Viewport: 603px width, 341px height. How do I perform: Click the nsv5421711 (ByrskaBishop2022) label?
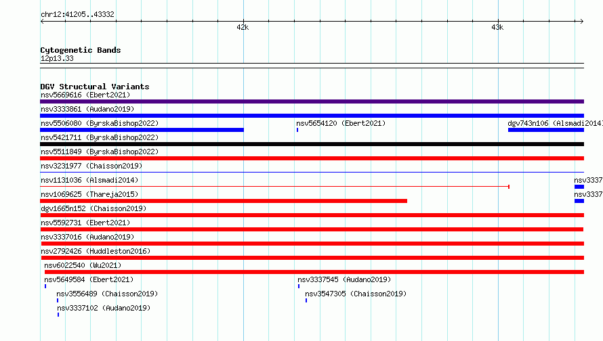tap(100, 137)
